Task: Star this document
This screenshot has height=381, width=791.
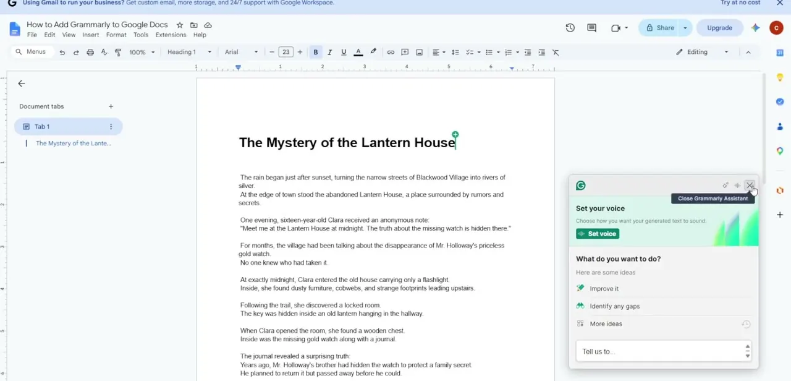Action: click(180, 25)
